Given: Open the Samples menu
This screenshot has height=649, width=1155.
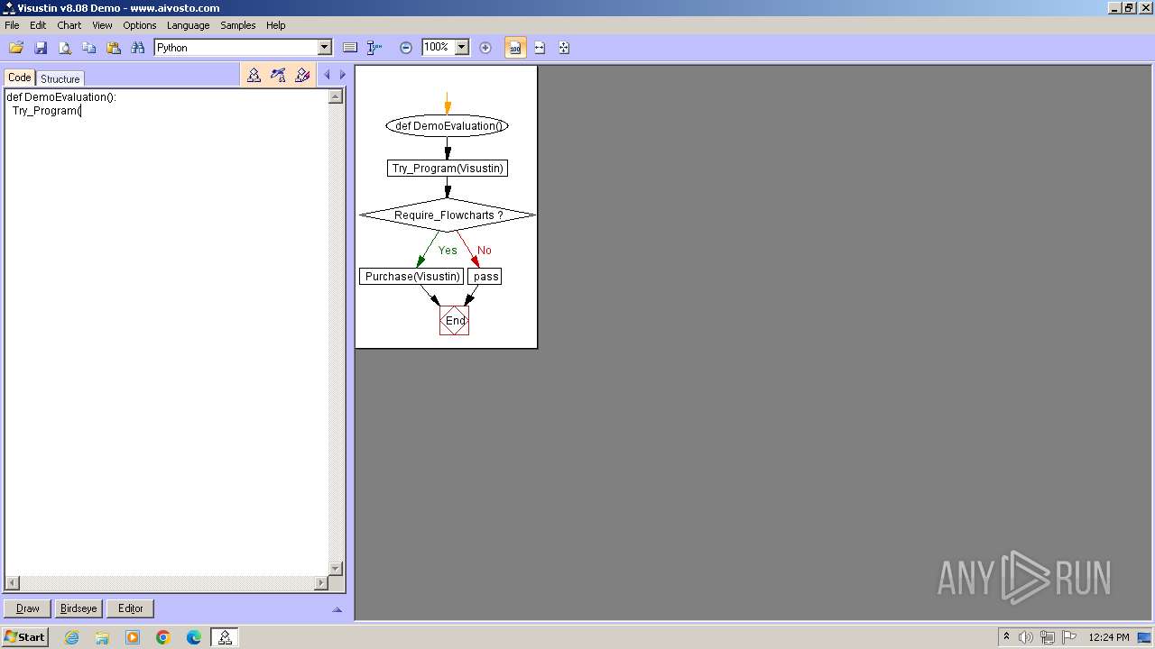Looking at the screenshot, I should [238, 25].
